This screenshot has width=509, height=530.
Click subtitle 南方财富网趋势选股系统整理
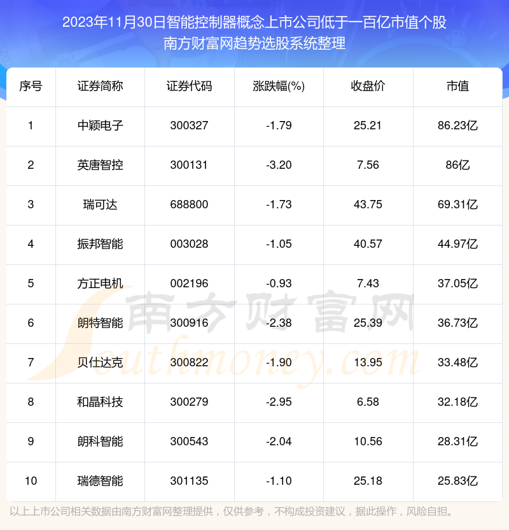254,43
